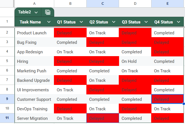Open the Task Name column filter dropdown
Image resolution: width=185 pixels, height=124 pixels.
(x=49, y=22)
